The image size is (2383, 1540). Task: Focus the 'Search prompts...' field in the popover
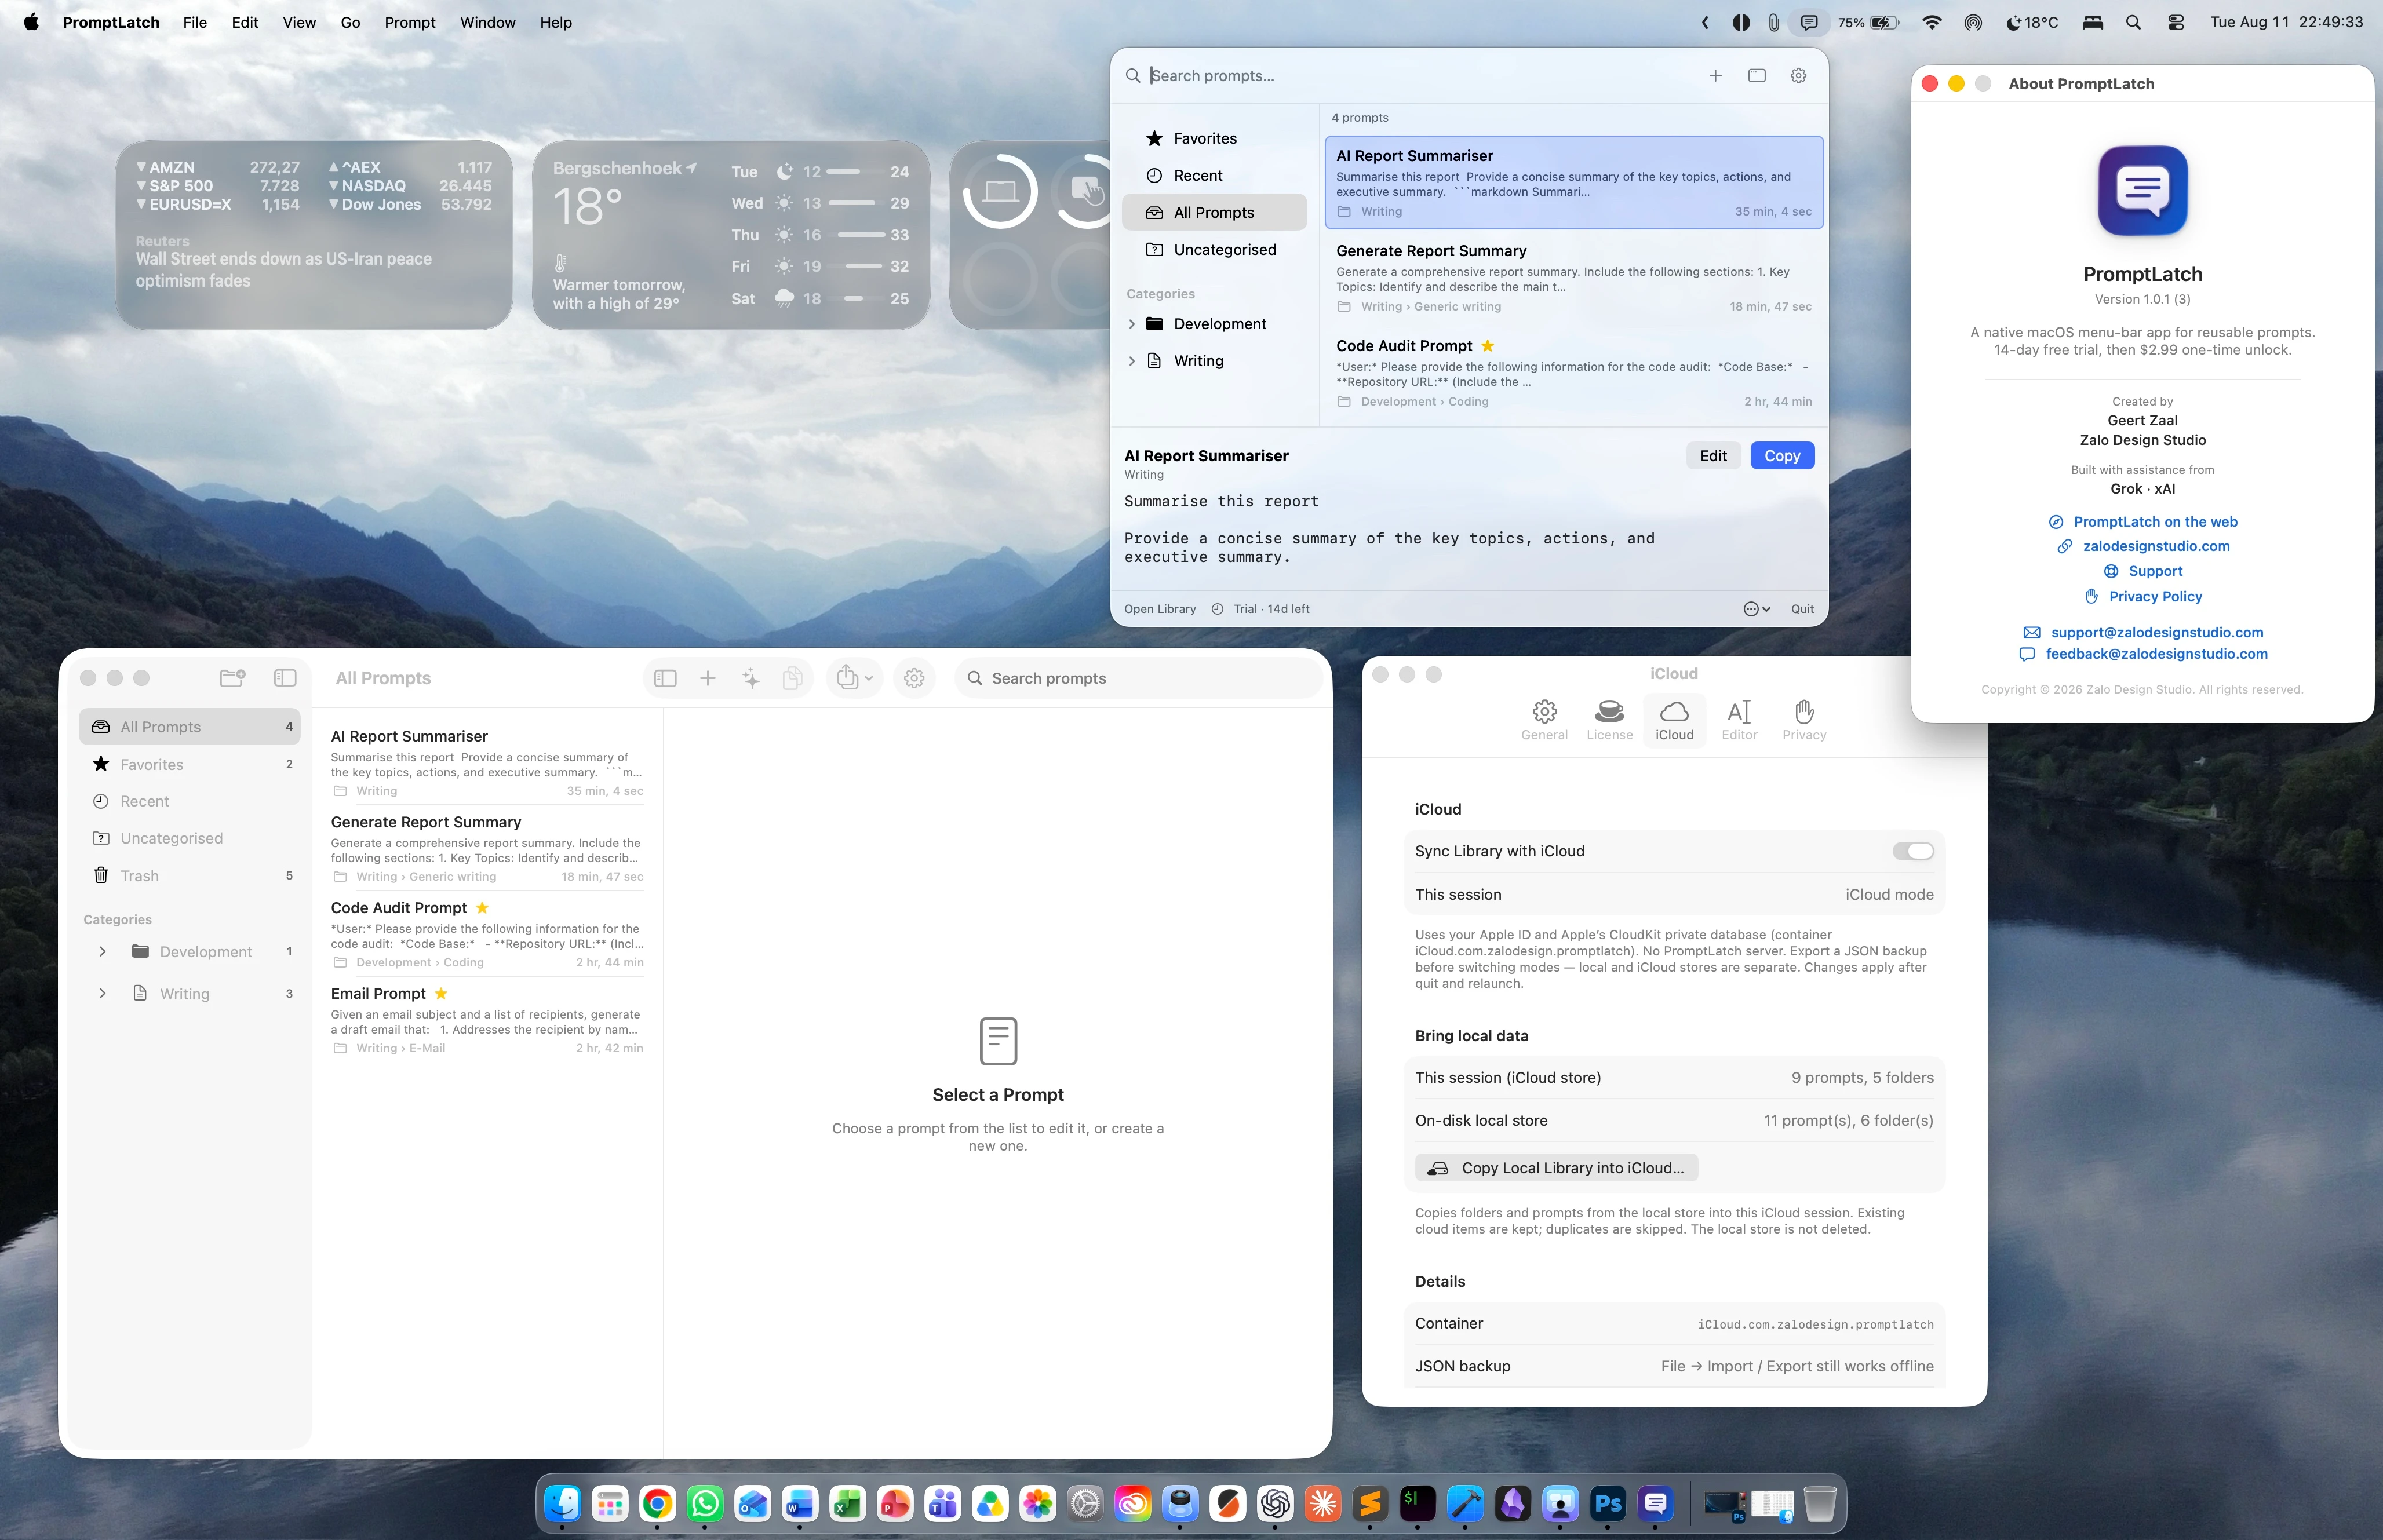1420,76
